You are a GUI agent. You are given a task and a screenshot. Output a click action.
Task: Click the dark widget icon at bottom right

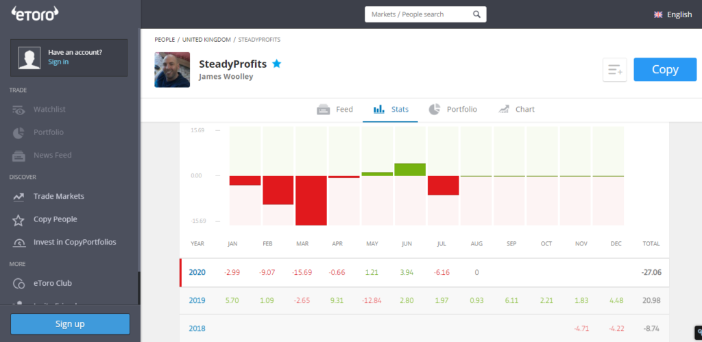(698, 332)
